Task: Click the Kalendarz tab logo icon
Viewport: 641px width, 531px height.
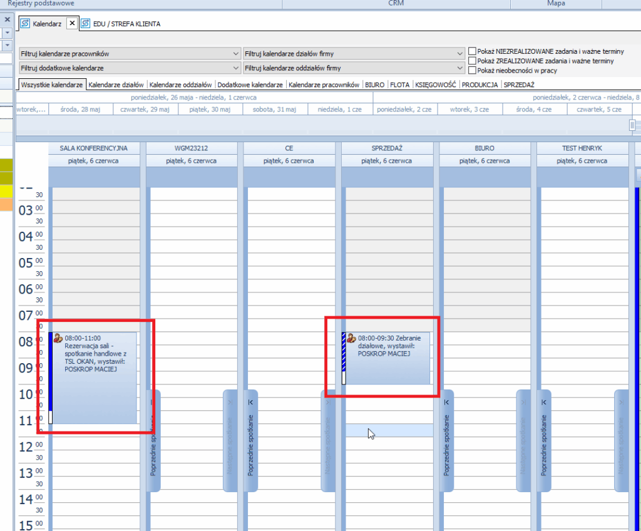Action: point(25,24)
